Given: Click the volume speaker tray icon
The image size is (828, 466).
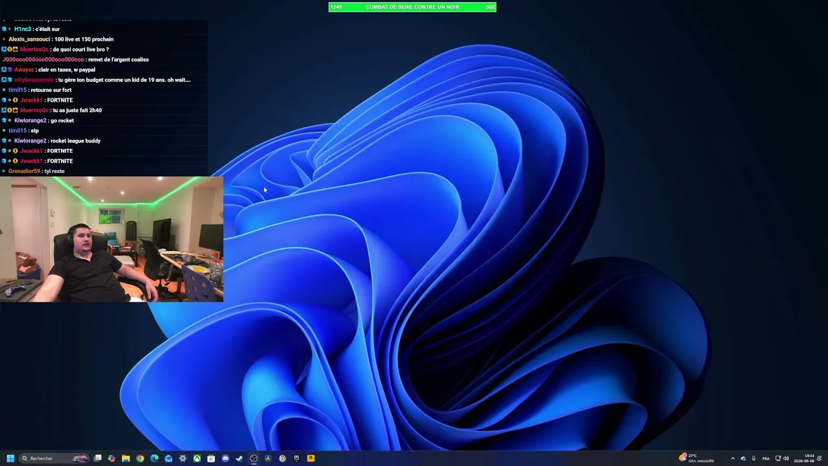Looking at the screenshot, I should pyautogui.click(x=786, y=458).
